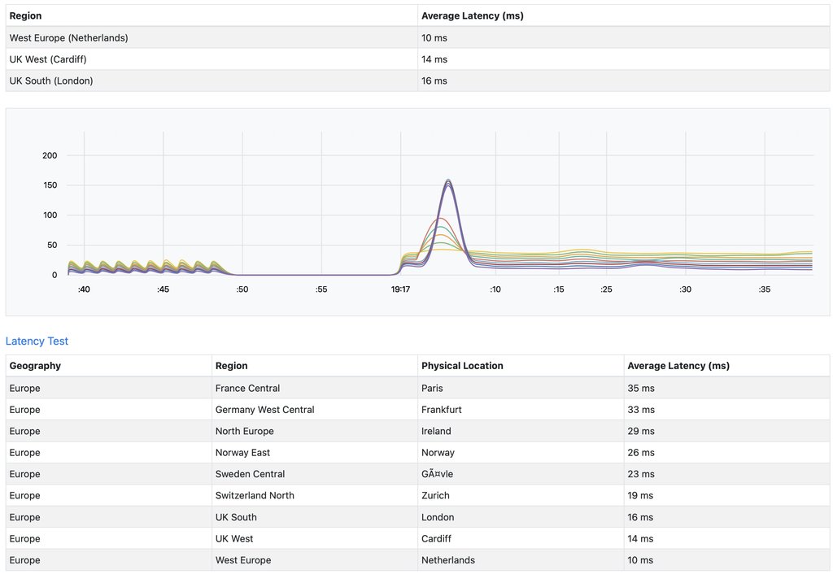
Task: Select the Norway East region cell
Action: pyautogui.click(x=242, y=453)
